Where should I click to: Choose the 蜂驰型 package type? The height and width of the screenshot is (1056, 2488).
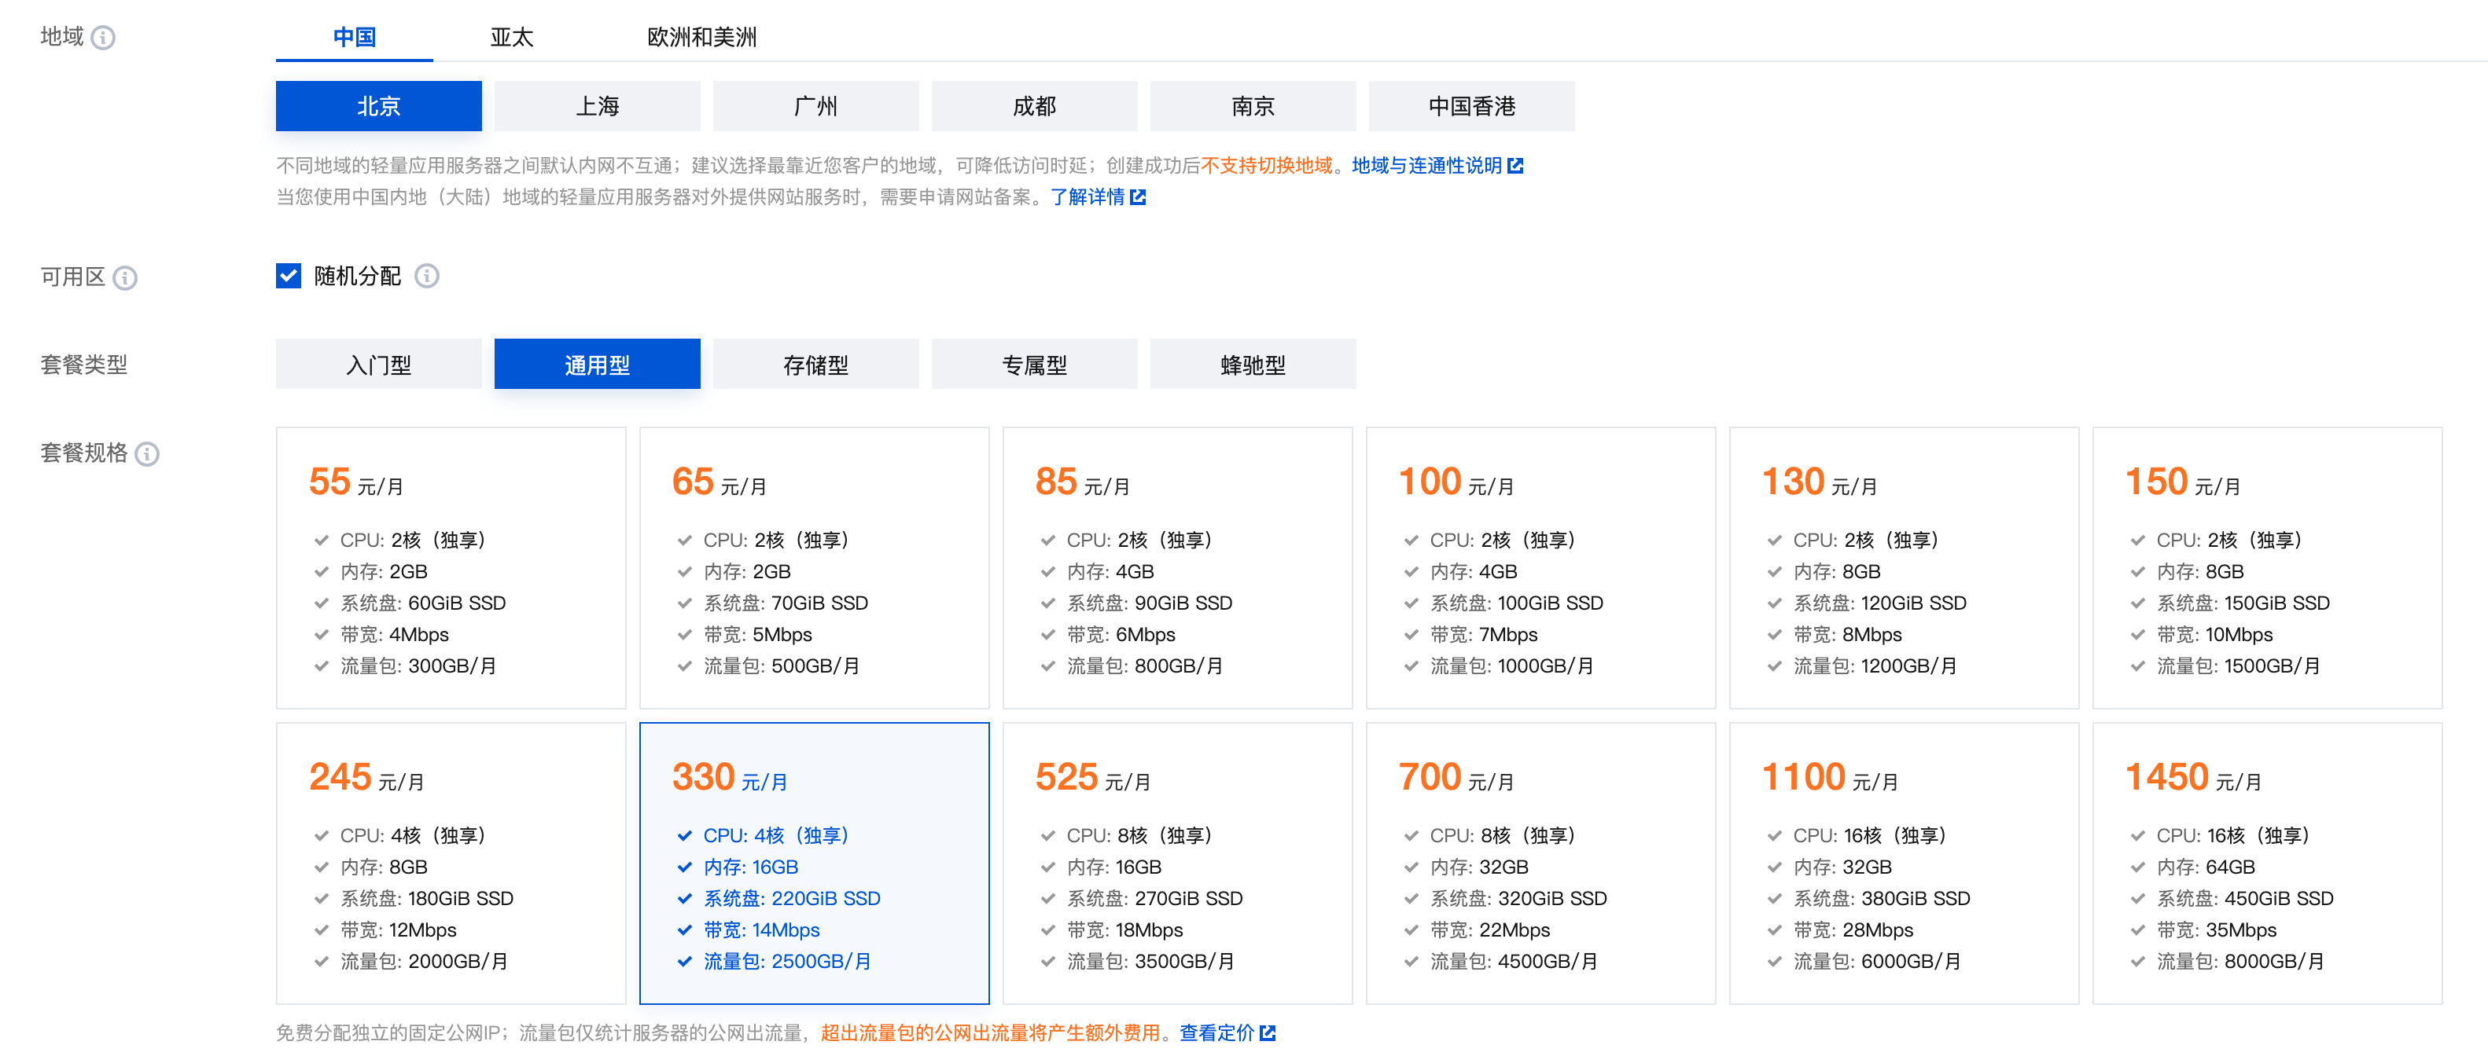click(x=1253, y=365)
